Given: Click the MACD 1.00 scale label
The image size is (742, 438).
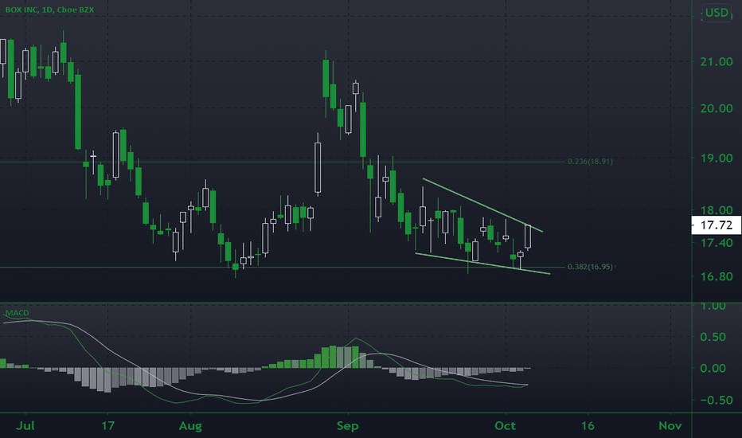Looking at the screenshot, I should [713, 307].
